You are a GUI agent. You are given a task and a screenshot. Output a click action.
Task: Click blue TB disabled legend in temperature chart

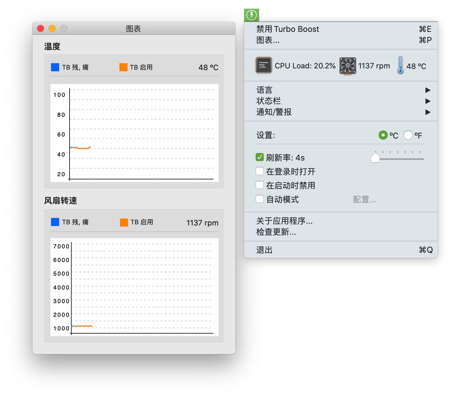tap(55, 67)
